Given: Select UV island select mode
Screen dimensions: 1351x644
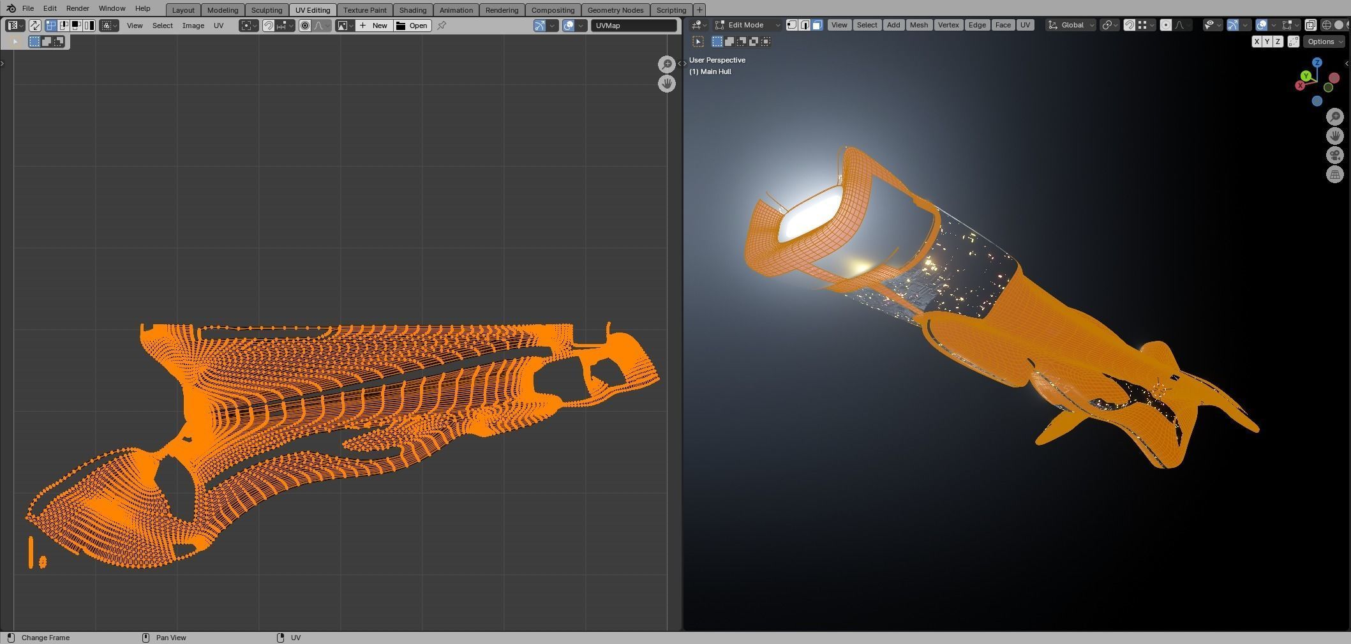Looking at the screenshot, I should [x=89, y=26].
